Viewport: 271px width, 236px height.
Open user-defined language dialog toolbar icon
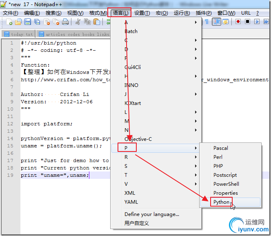pos(226,22)
